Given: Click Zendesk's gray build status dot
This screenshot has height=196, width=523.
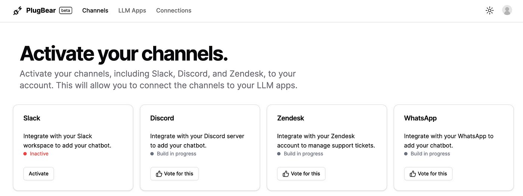Looking at the screenshot, I should (279, 154).
